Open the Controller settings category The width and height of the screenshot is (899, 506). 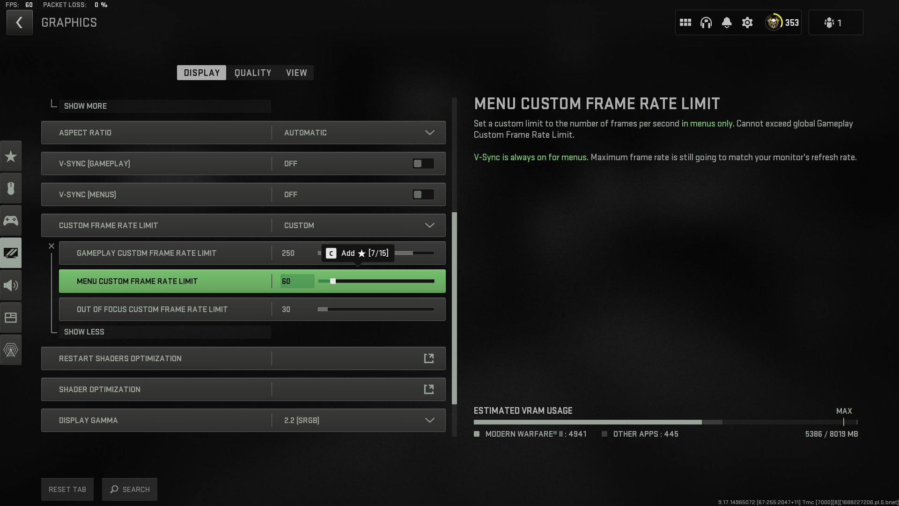11,221
